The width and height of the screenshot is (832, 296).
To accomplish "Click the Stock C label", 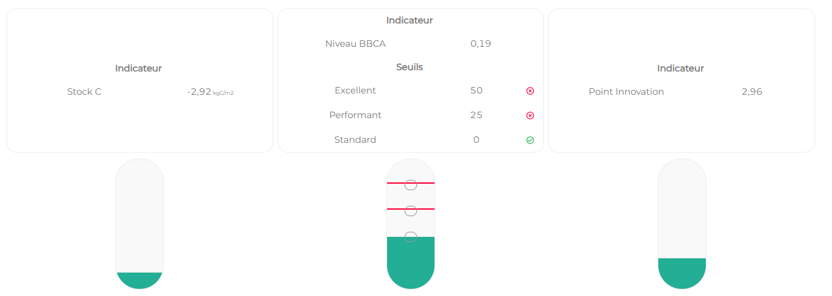I will pos(84,92).
